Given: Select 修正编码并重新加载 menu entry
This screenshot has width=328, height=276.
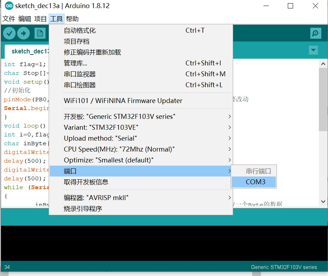Looking at the screenshot, I should point(141,52).
